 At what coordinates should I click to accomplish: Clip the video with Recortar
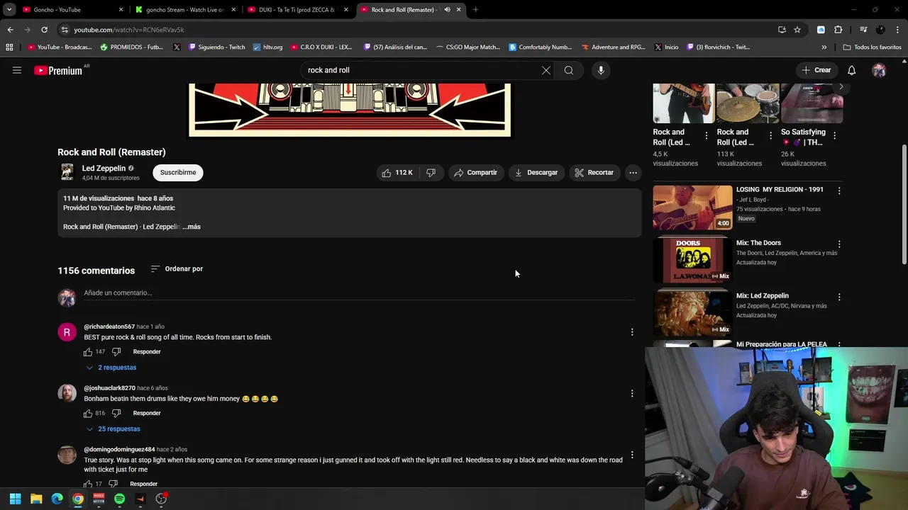[594, 173]
